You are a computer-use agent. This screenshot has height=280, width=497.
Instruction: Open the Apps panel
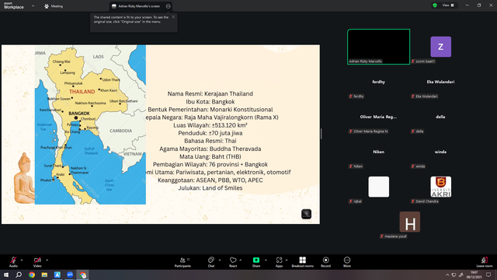[279, 262]
